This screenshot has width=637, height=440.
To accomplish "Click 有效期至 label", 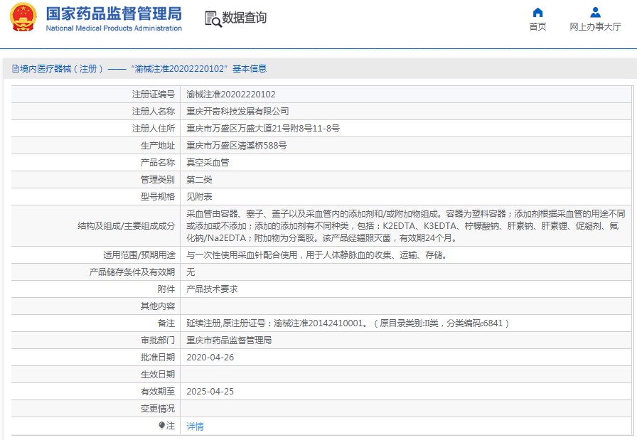I will (x=158, y=392).
